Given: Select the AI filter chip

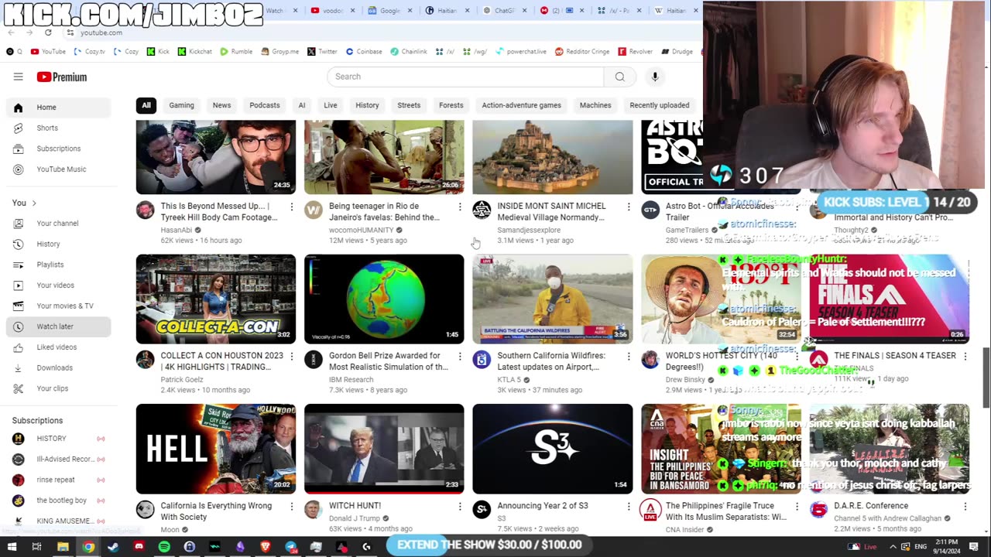Looking at the screenshot, I should tap(302, 105).
